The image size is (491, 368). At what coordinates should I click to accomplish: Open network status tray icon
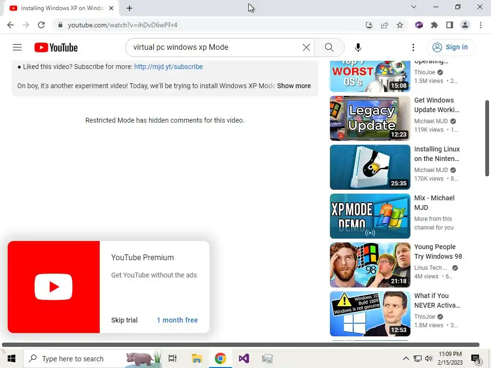click(418, 358)
